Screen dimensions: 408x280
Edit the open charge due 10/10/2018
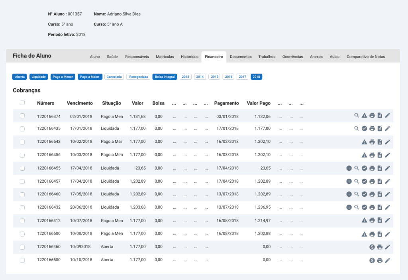pyautogui.click(x=387, y=260)
